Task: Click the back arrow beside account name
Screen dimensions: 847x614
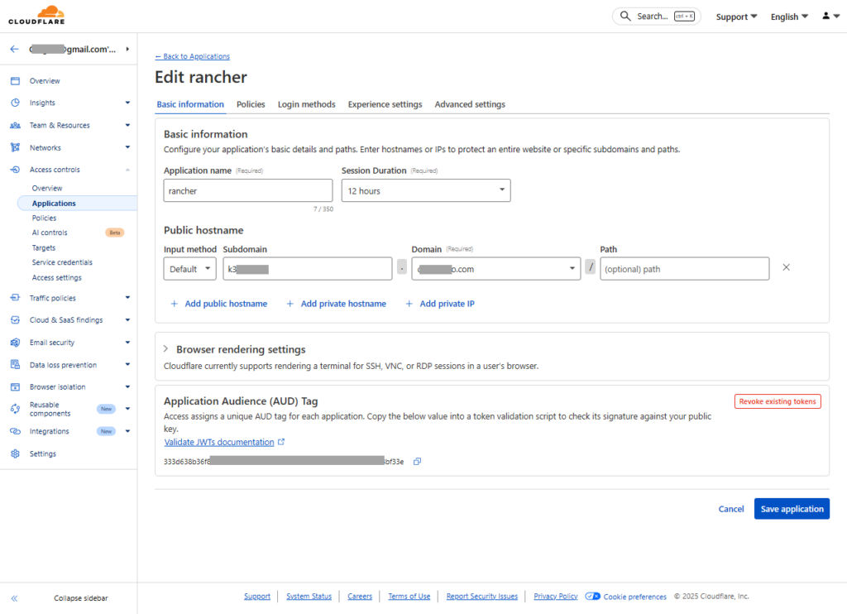Action: coord(14,49)
